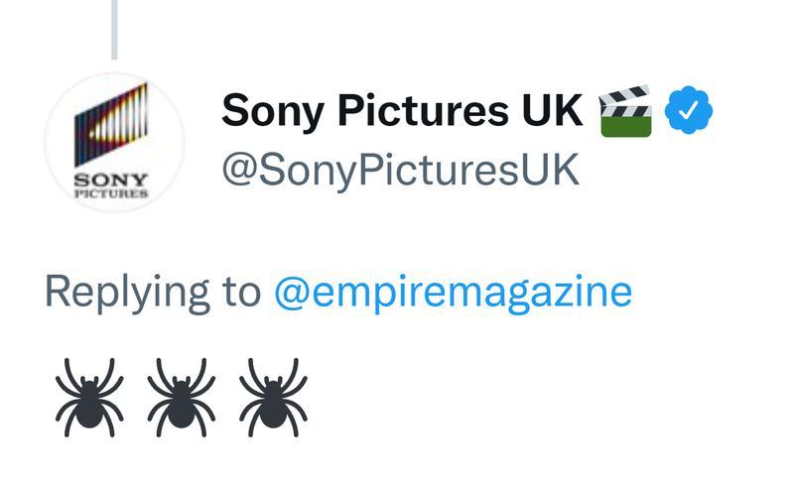Click the striped light graphic in the logo
This screenshot has height=487, width=794.
click(111, 125)
